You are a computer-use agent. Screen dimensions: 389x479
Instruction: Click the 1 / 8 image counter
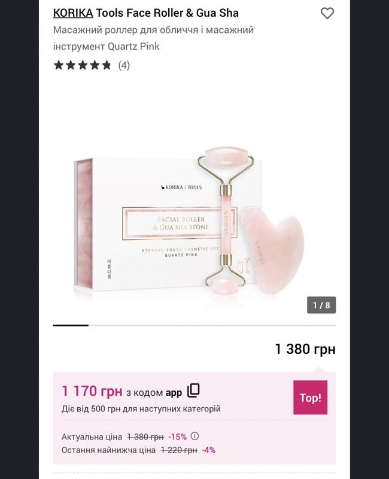pos(321,305)
